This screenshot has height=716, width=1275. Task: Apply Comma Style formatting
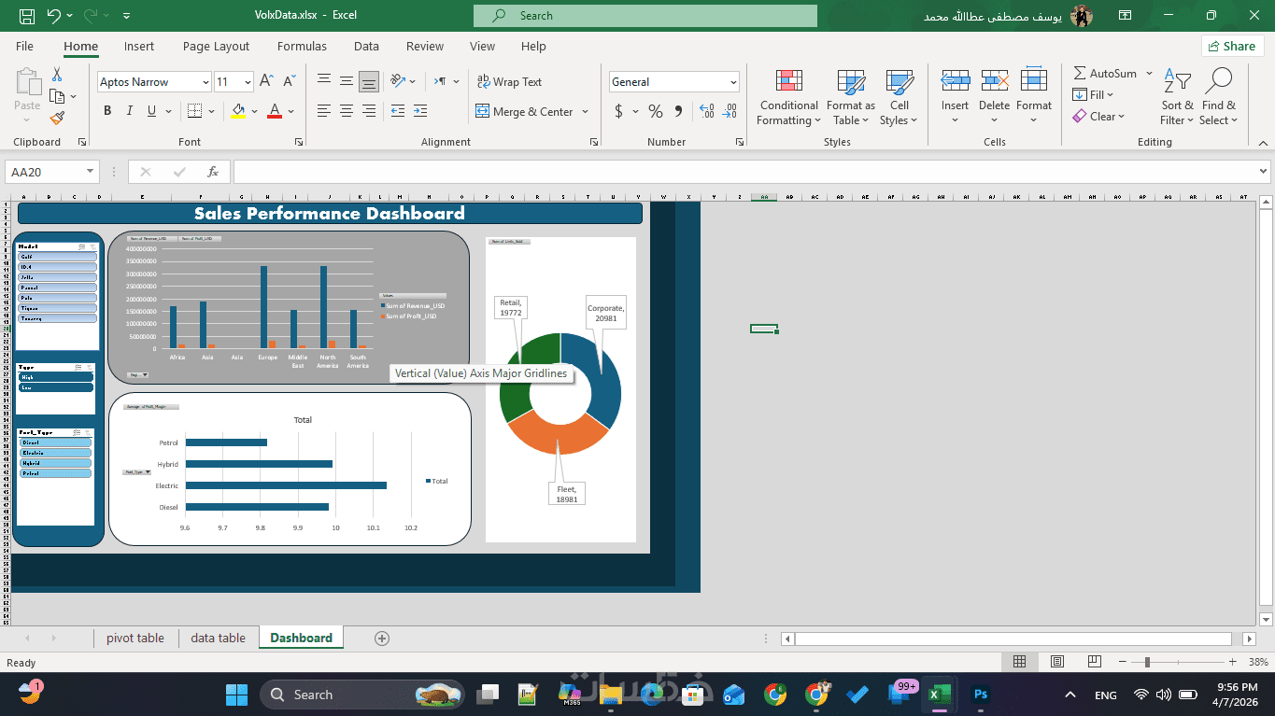coord(679,111)
